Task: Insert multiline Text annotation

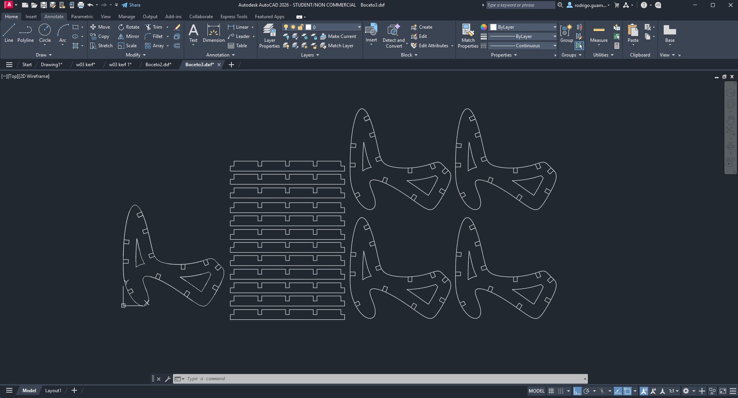Action: click(193, 33)
